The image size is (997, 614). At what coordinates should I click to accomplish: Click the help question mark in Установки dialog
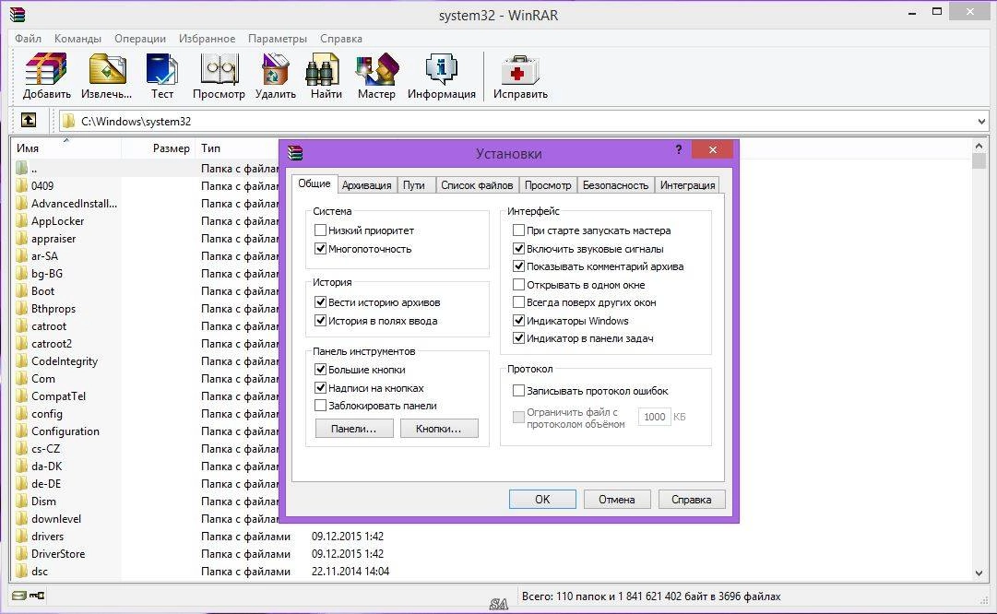click(679, 149)
